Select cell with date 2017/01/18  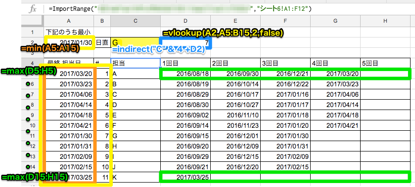(285, 115)
